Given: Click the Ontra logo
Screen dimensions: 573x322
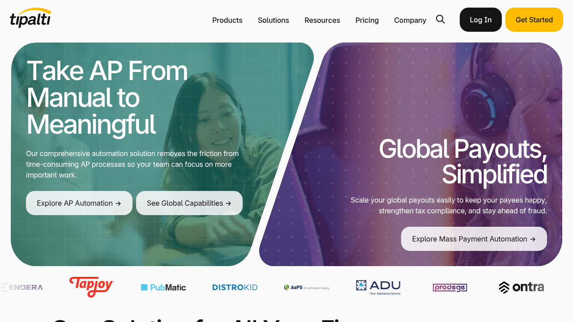Looking at the screenshot, I should [x=522, y=287].
